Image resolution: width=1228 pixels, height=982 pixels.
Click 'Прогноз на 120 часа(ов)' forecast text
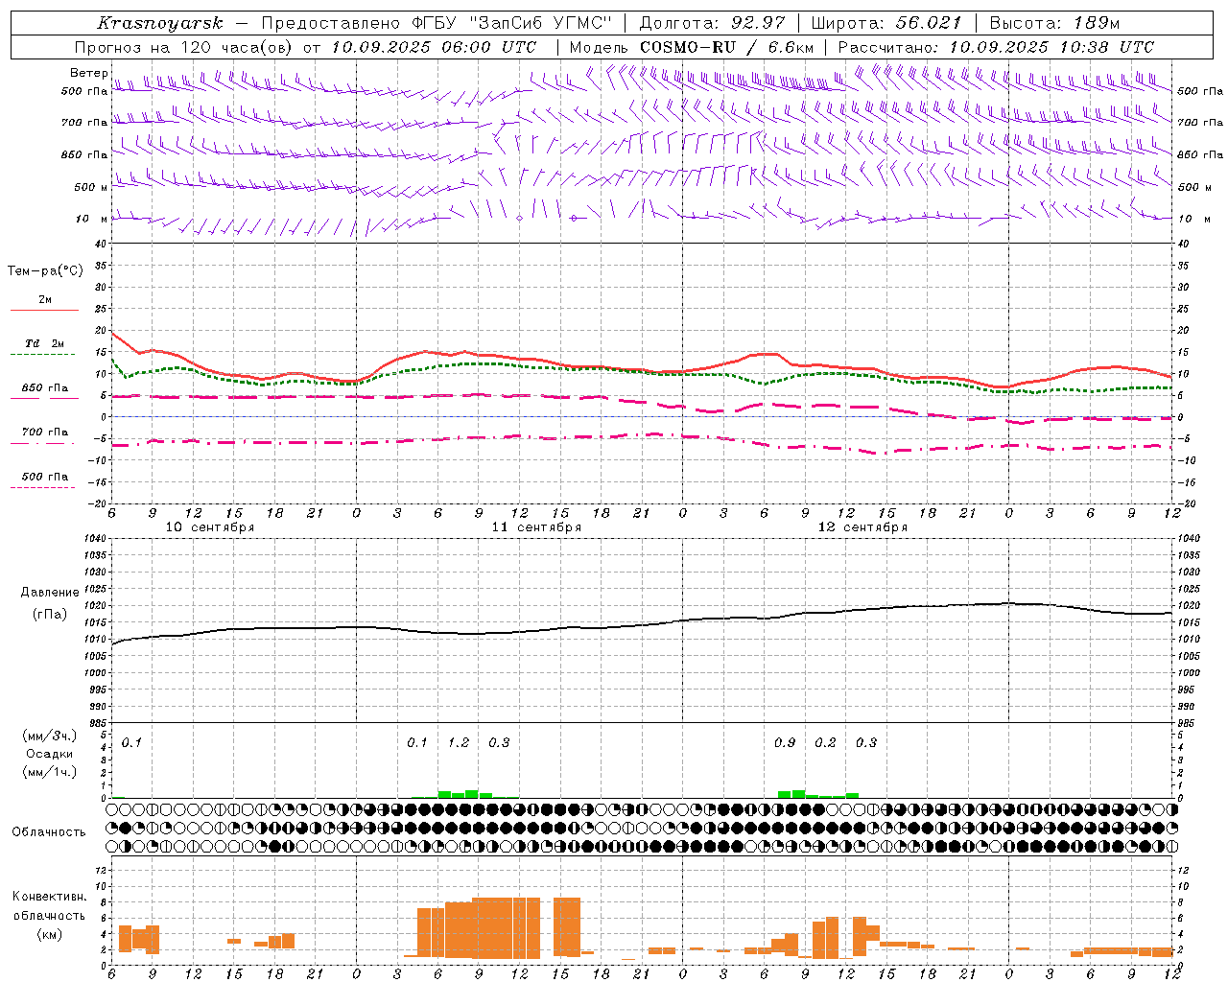(x=184, y=47)
